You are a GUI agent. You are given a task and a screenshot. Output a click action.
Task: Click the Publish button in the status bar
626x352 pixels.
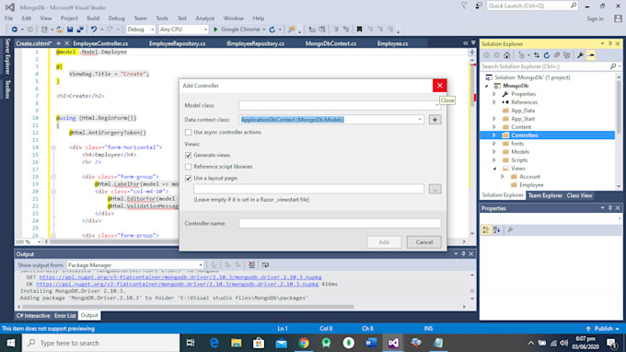603,328
